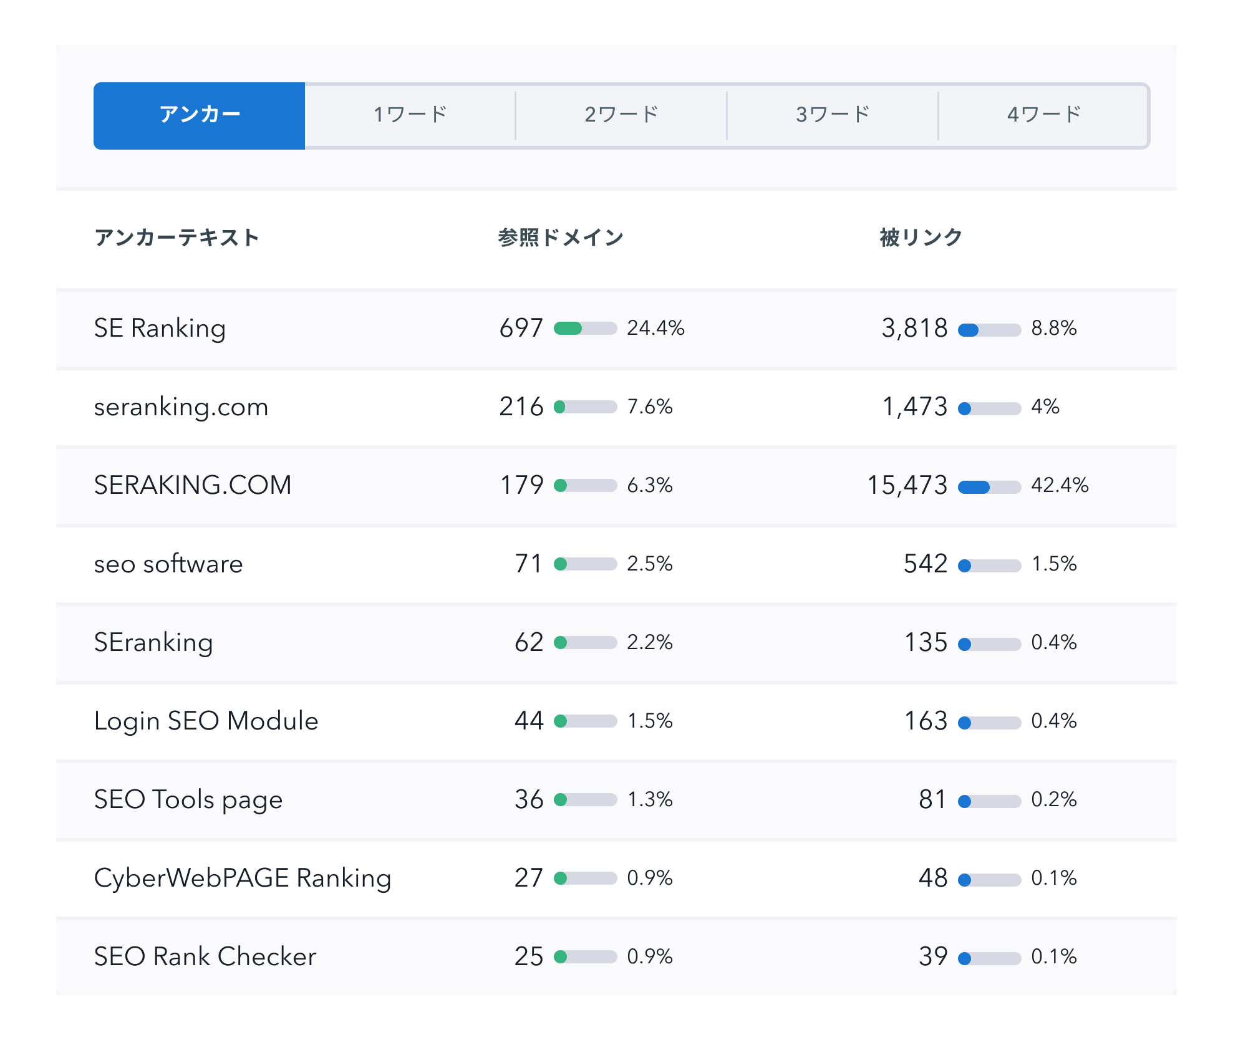Image resolution: width=1233 pixels, height=1040 pixels.
Task: Click CyberWebPAGE Ranking anchor text
Action: [x=243, y=879]
